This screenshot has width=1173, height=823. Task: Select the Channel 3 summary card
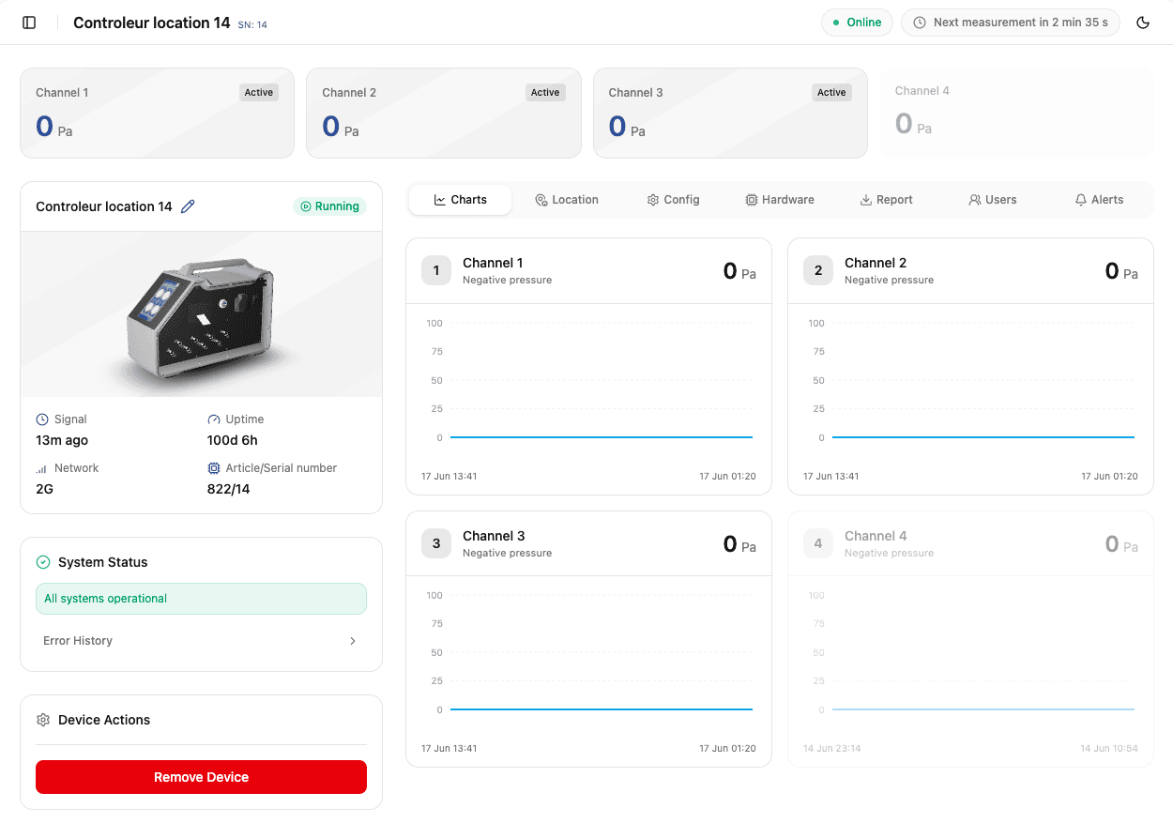pos(730,113)
